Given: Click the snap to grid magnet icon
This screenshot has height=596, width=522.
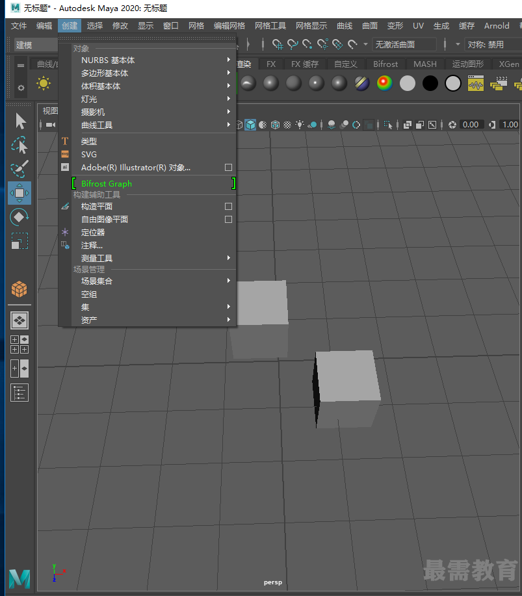Looking at the screenshot, I should coord(278,44).
